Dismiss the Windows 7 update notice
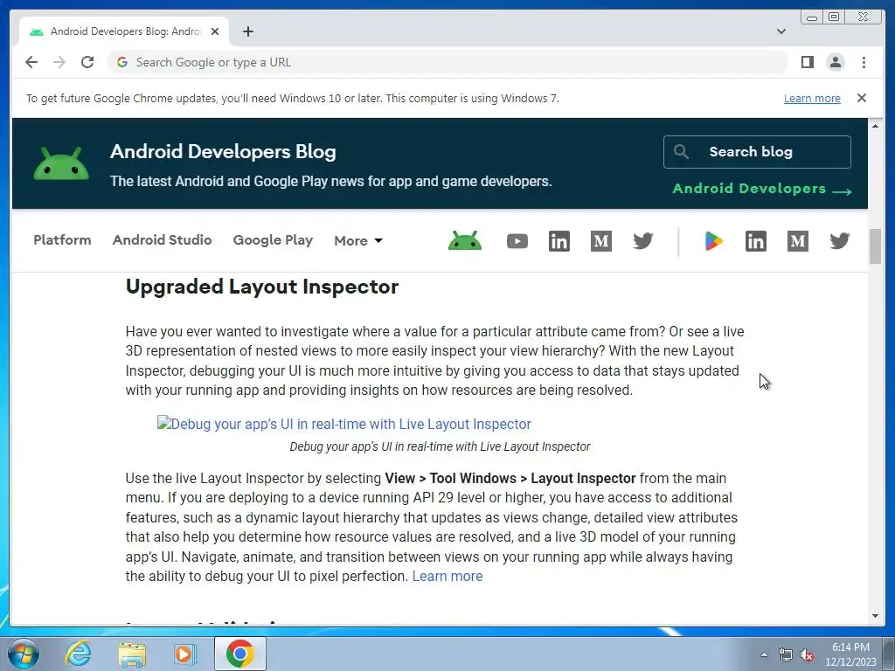 point(861,98)
